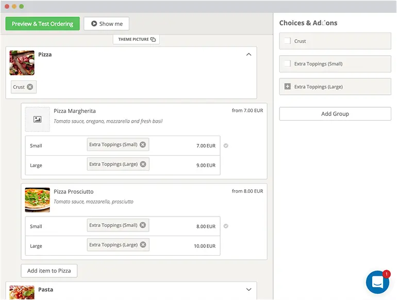Click the 10.00 EUR price

[x=205, y=246]
